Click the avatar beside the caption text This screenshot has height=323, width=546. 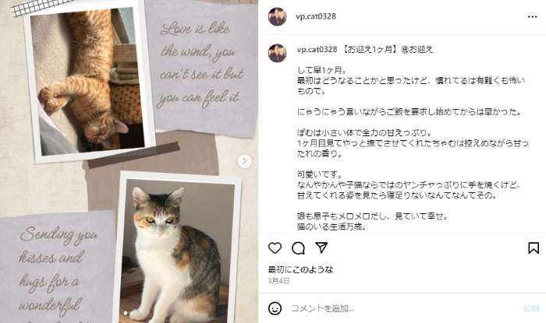(x=277, y=53)
